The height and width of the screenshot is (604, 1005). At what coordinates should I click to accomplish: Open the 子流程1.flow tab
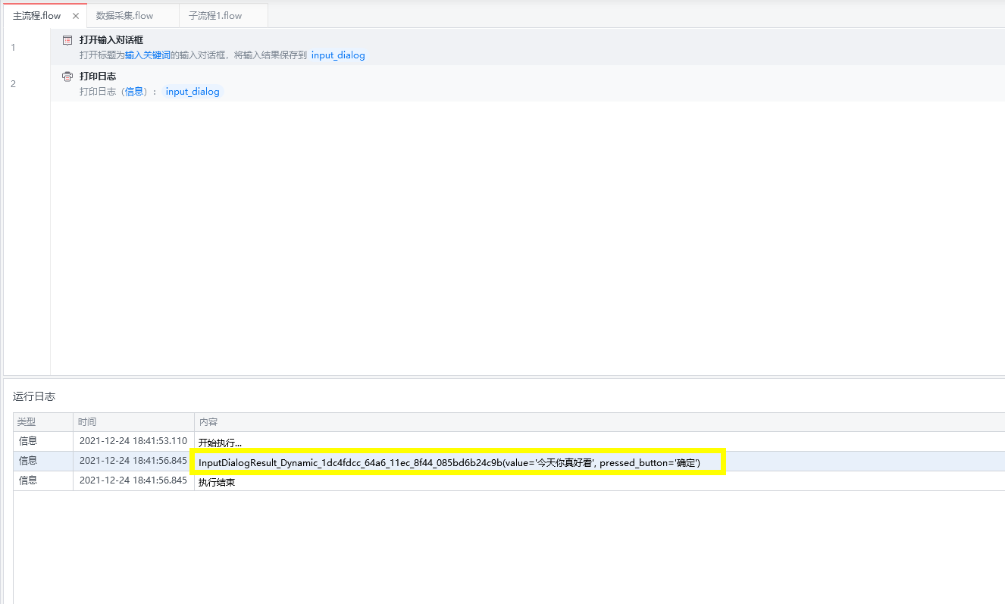[x=217, y=16]
